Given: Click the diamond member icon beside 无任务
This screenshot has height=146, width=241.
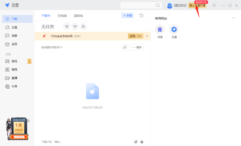Looking at the screenshot, I should click(75, 26).
